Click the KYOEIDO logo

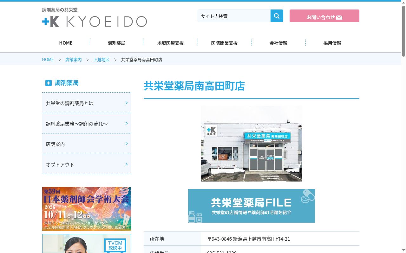pyautogui.click(x=95, y=22)
